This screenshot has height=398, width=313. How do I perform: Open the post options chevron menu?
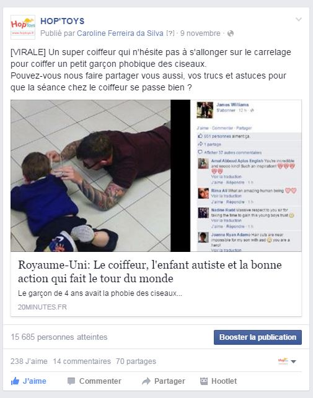pyautogui.click(x=299, y=19)
